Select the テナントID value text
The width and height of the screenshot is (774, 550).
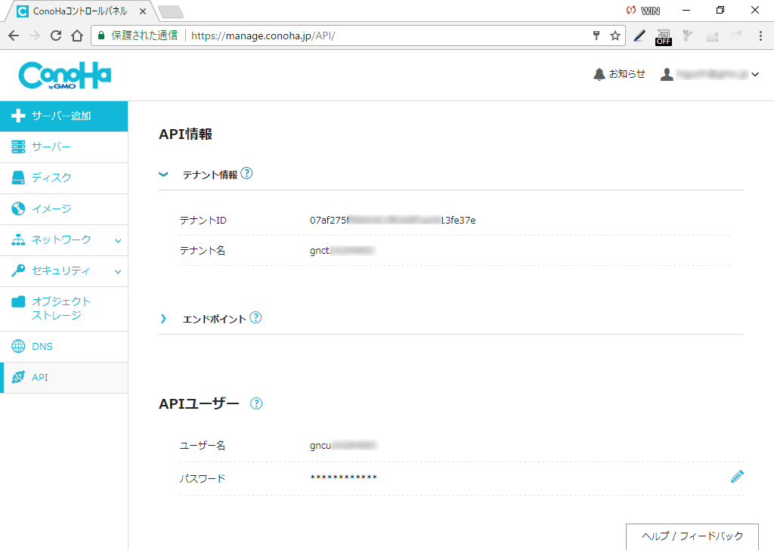pyautogui.click(x=393, y=220)
